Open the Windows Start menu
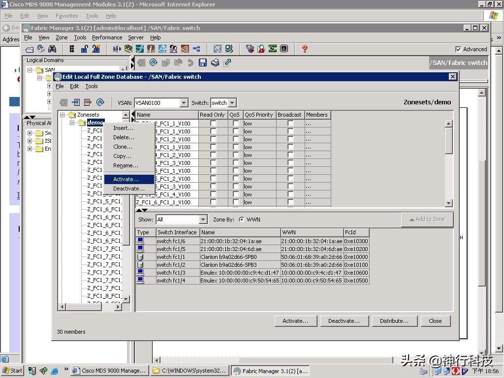 [x=12, y=371]
